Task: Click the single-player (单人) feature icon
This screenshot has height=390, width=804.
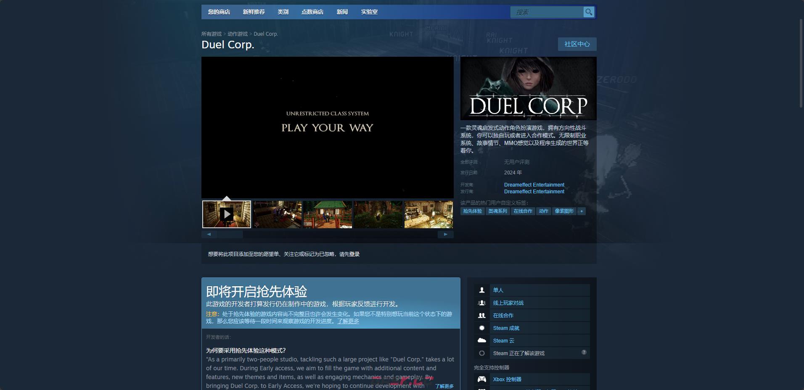Action: [481, 290]
